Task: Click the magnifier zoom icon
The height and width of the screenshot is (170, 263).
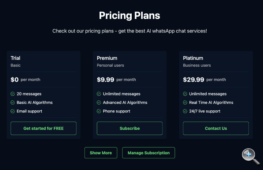Action: 249,155
